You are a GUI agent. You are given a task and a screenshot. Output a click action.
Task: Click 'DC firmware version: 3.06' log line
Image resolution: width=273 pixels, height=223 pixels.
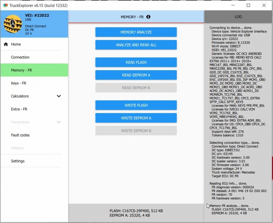230,165
